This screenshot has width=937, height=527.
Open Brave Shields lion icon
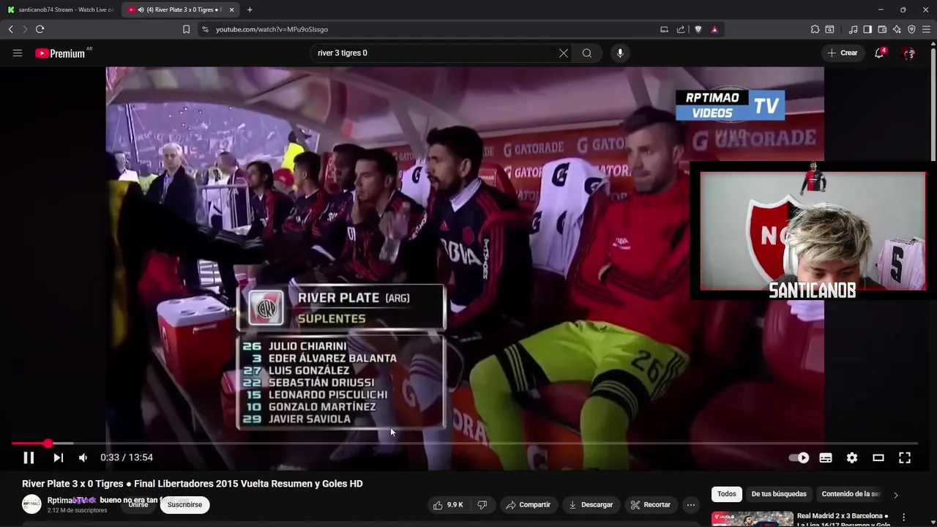(x=698, y=29)
